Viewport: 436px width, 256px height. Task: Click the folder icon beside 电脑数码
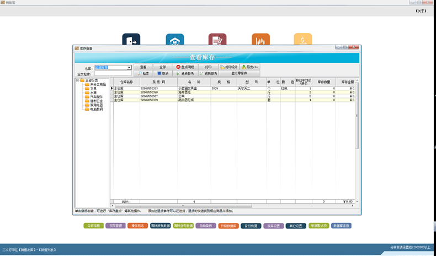pyautogui.click(x=87, y=109)
